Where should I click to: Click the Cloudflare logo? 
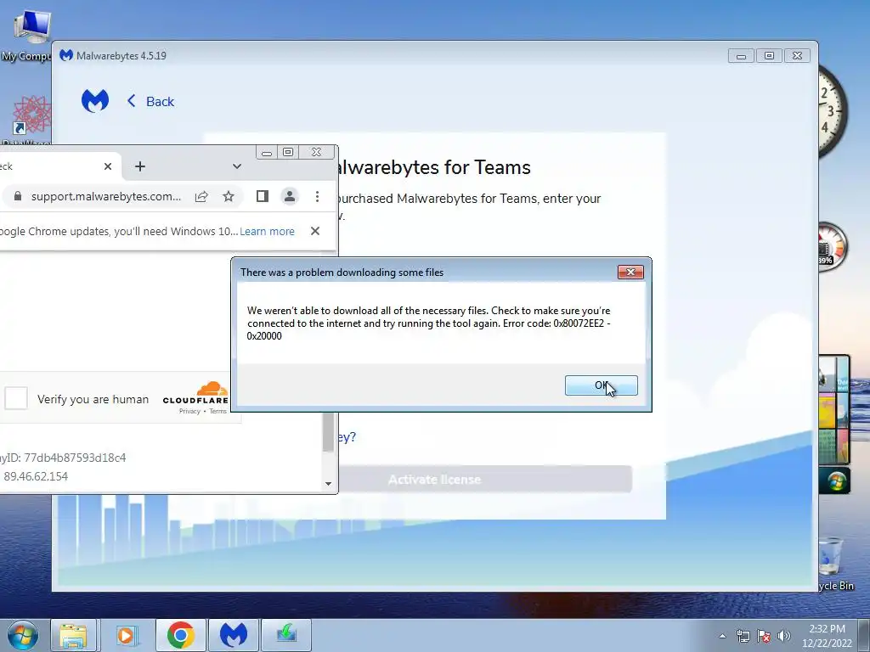195,392
